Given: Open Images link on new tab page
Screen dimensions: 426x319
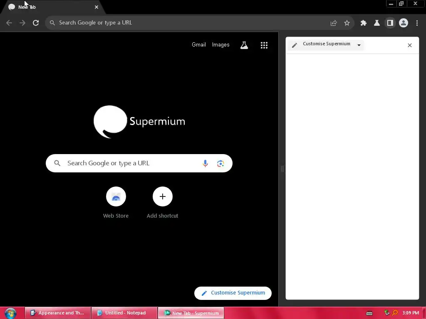Looking at the screenshot, I should [220, 45].
